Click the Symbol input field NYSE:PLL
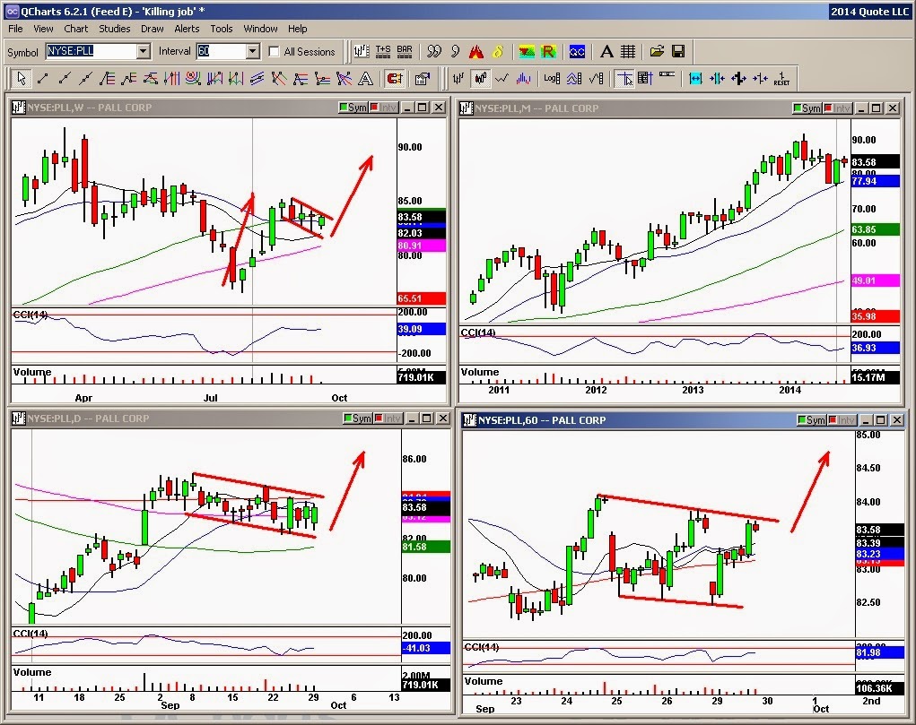This screenshot has width=916, height=725. pos(92,51)
